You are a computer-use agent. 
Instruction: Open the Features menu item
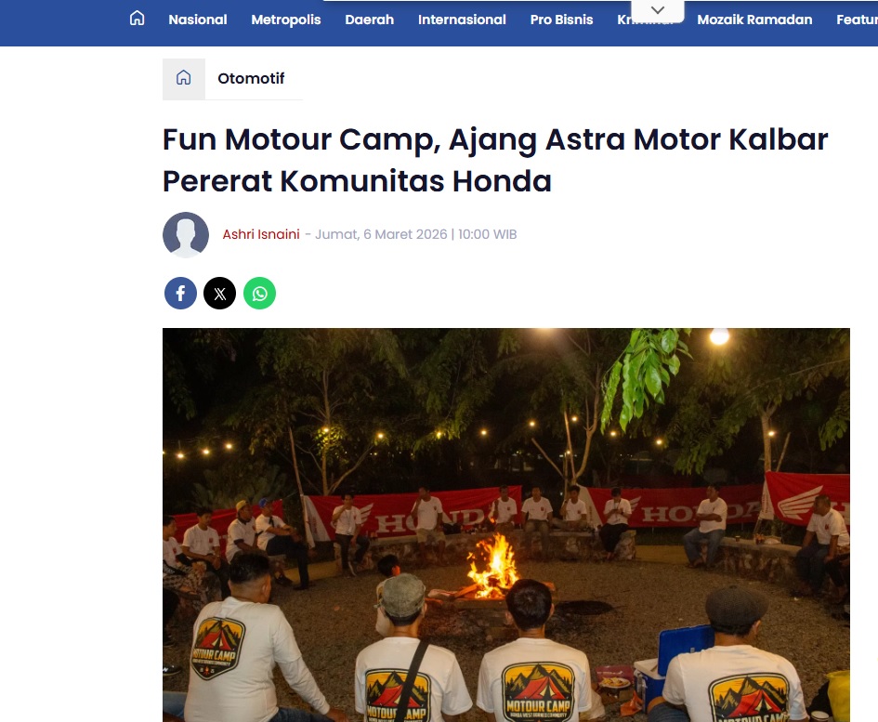[858, 20]
